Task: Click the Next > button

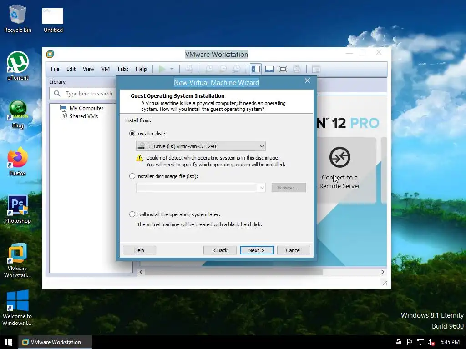Action: tap(257, 250)
